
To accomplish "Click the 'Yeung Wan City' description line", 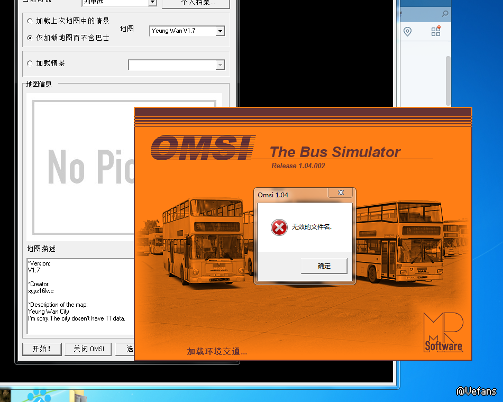I will [49, 312].
